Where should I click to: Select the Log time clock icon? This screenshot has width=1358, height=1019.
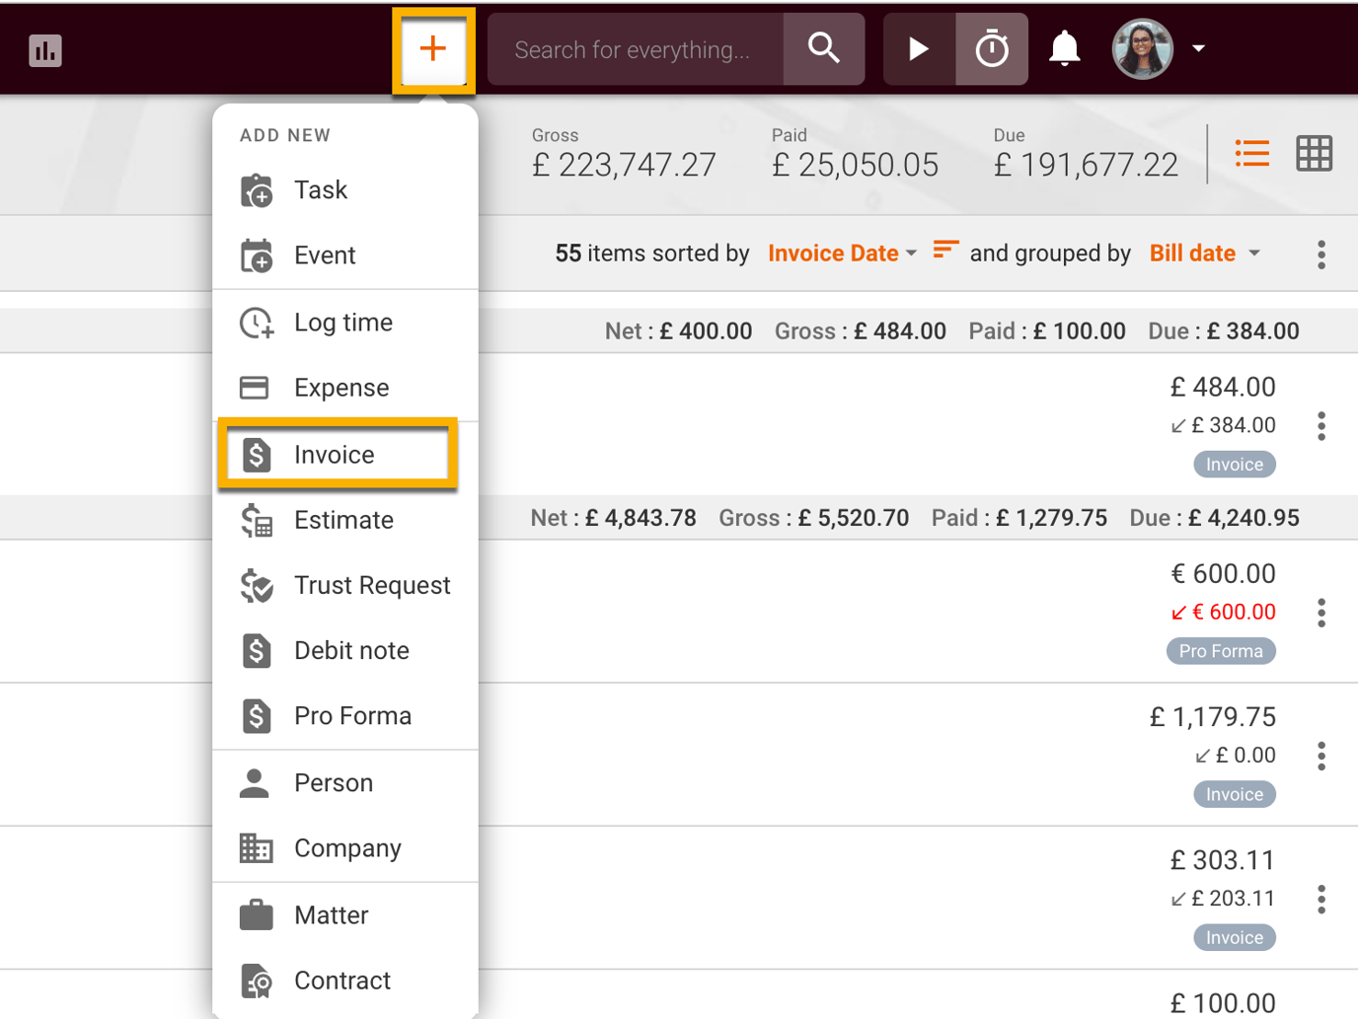pos(256,322)
